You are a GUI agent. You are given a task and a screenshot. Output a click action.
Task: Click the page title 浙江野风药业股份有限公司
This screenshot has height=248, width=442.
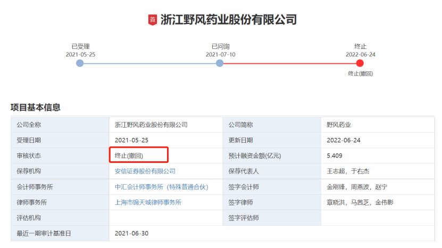click(229, 20)
